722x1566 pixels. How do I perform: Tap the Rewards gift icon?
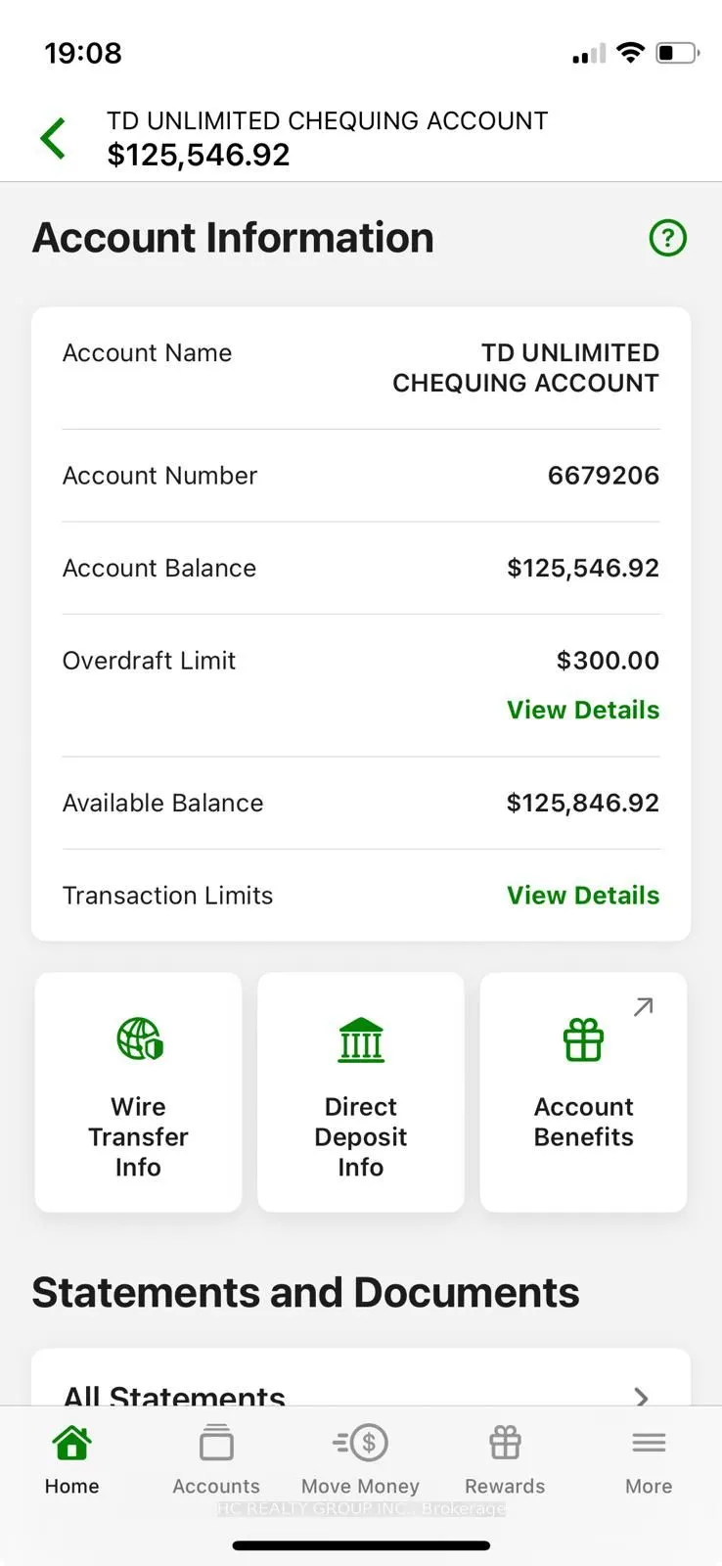pos(505,1443)
